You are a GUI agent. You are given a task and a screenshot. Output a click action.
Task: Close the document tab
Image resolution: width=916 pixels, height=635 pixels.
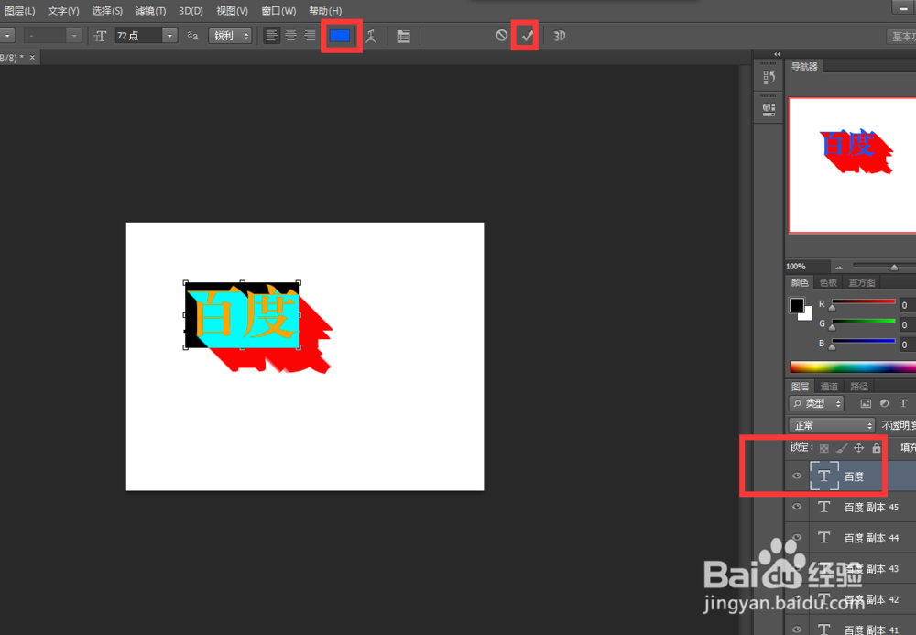[33, 57]
